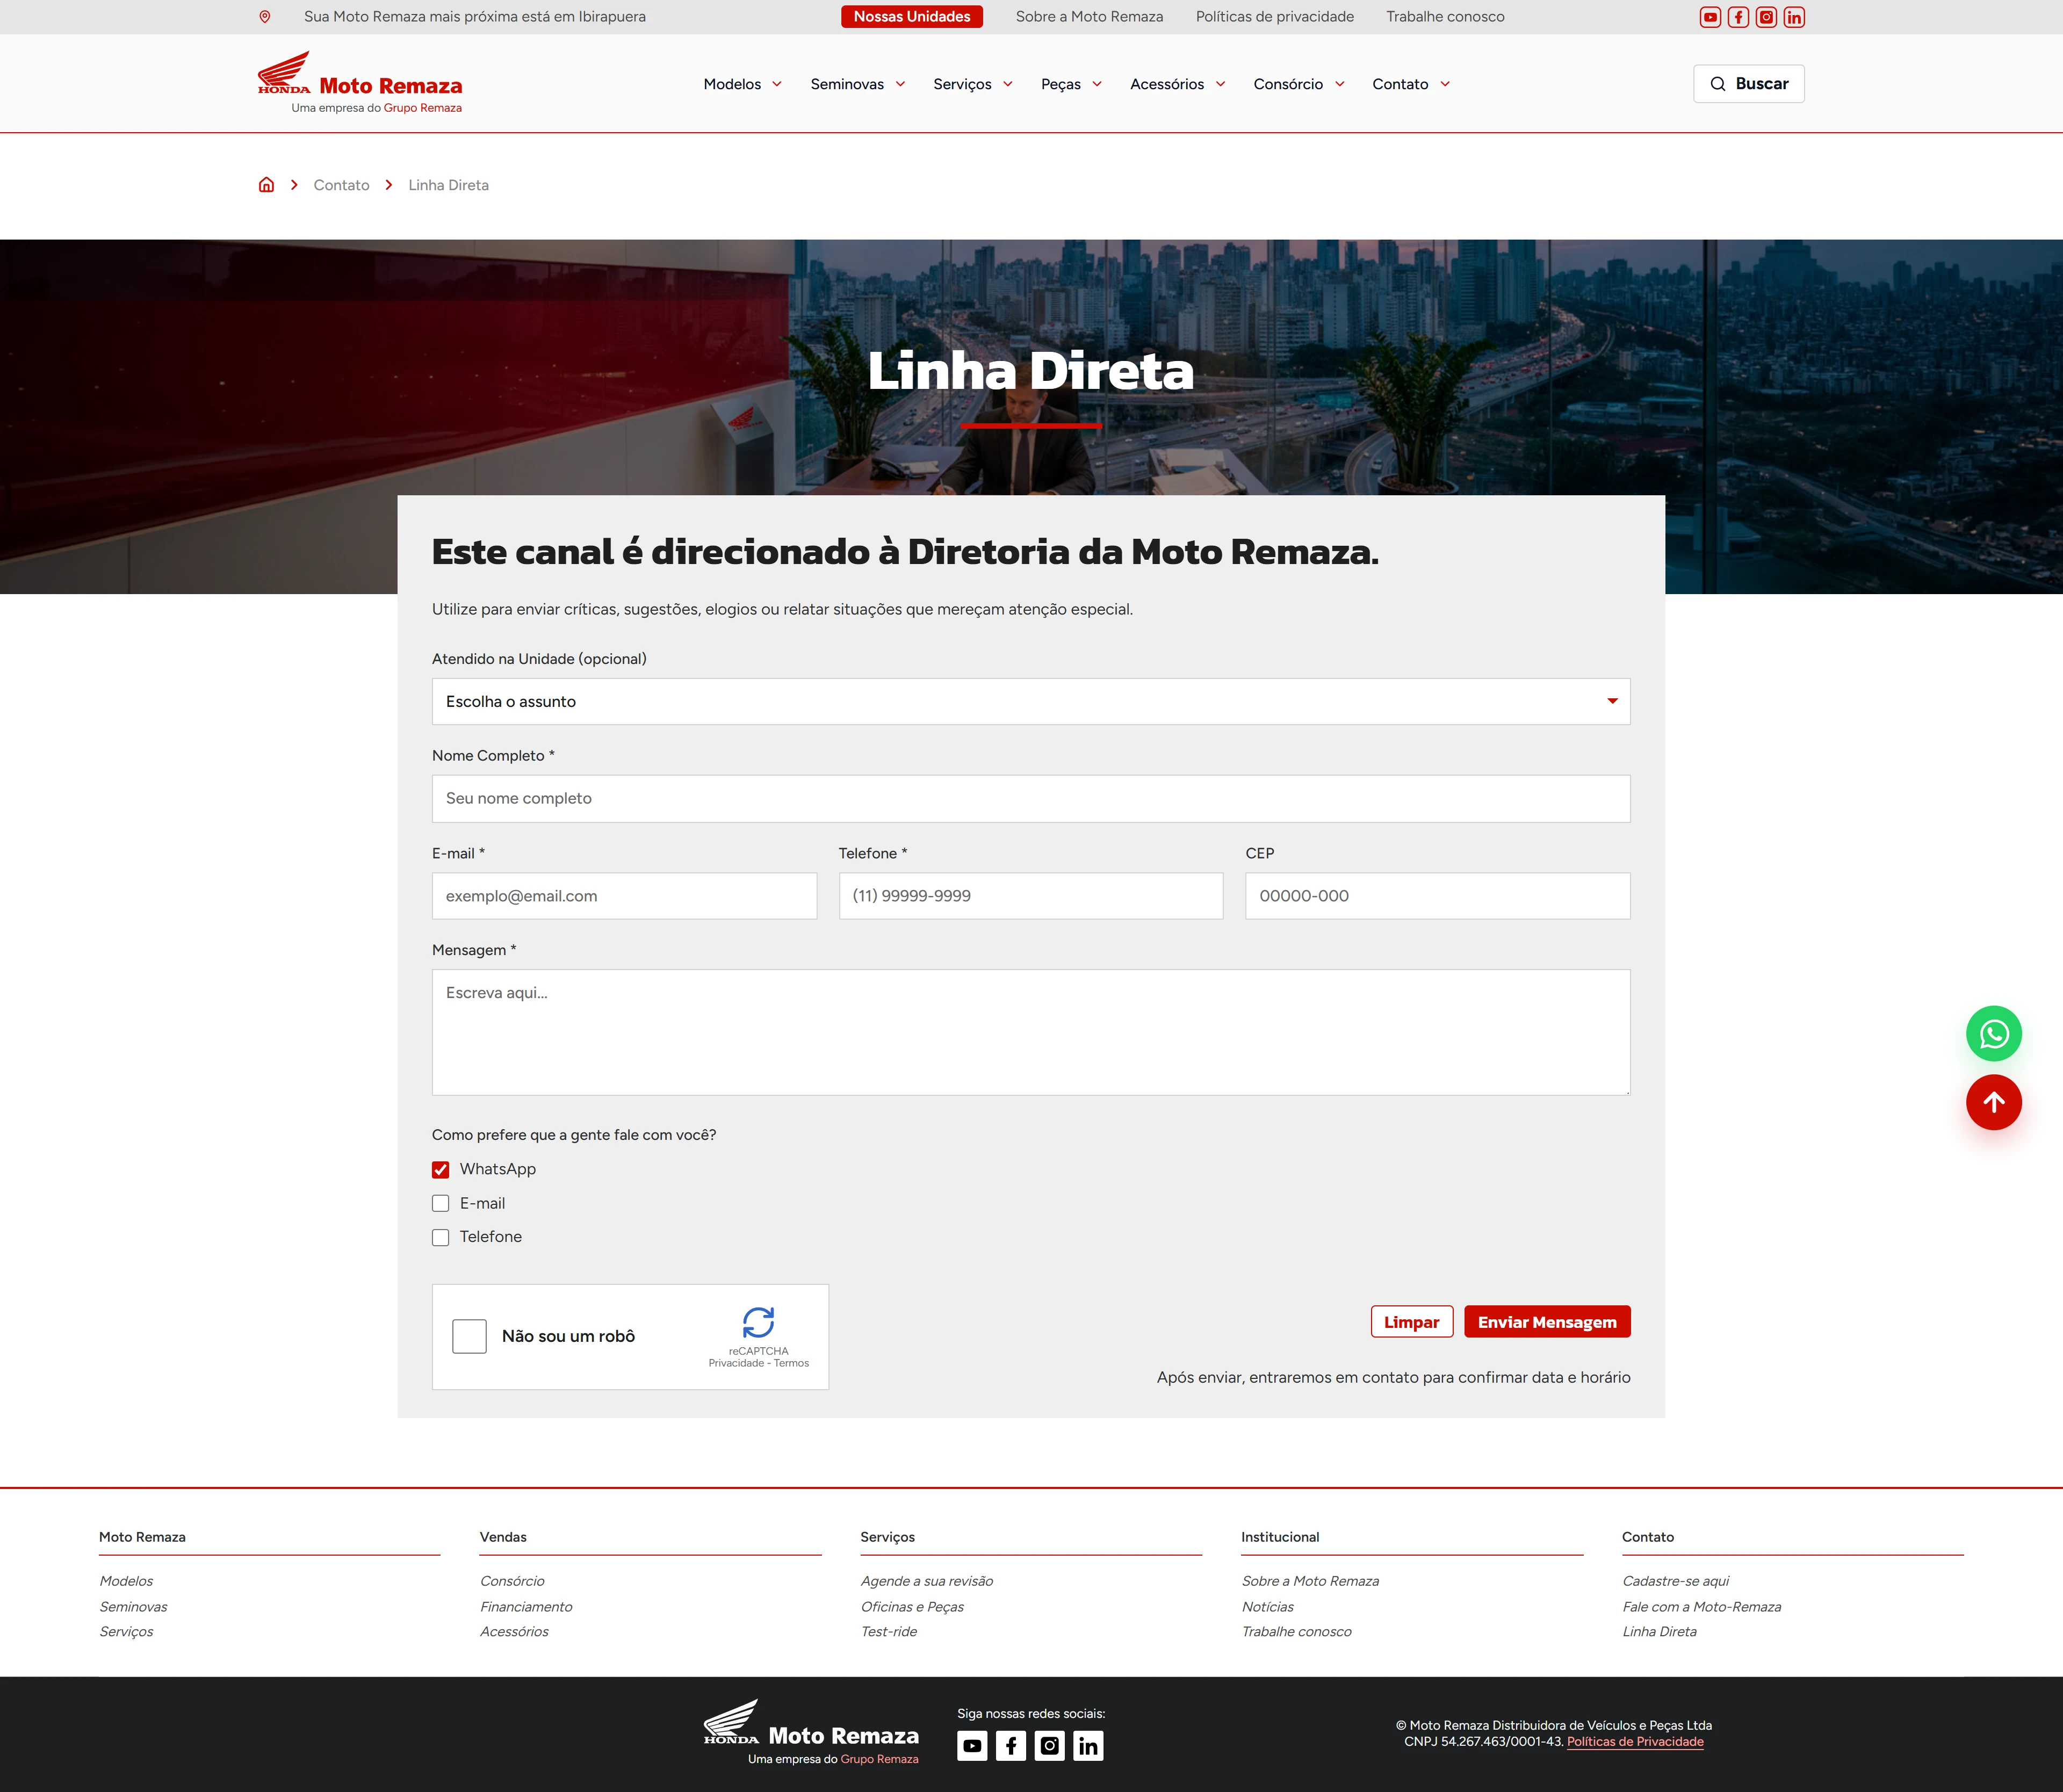Click the E-mail input field
Screen dimensions: 2063x1792
tap(624, 896)
